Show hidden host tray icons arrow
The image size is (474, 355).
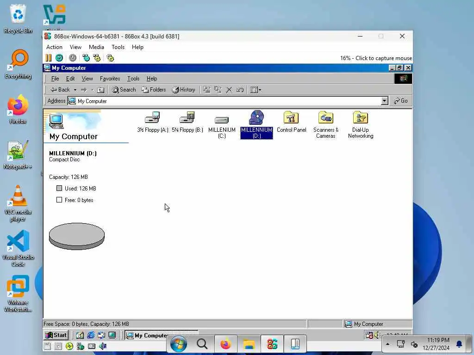(x=387, y=344)
